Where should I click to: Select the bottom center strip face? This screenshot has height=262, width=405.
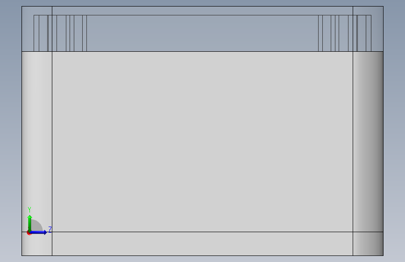(x=203, y=244)
